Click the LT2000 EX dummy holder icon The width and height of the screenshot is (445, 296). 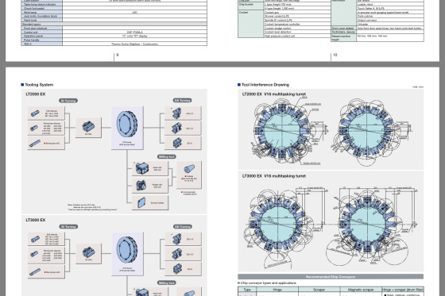pos(141,202)
